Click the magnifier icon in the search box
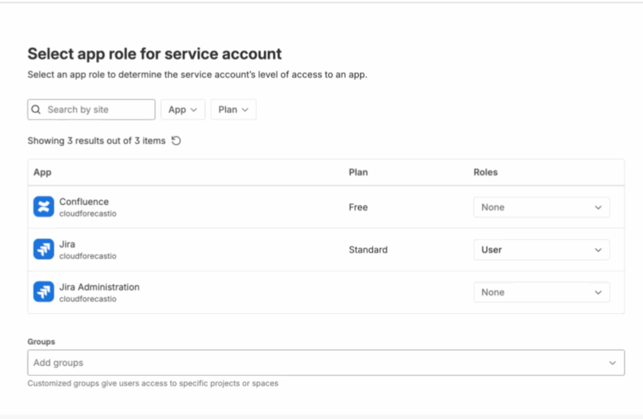This screenshot has height=419, width=643. tap(36, 110)
